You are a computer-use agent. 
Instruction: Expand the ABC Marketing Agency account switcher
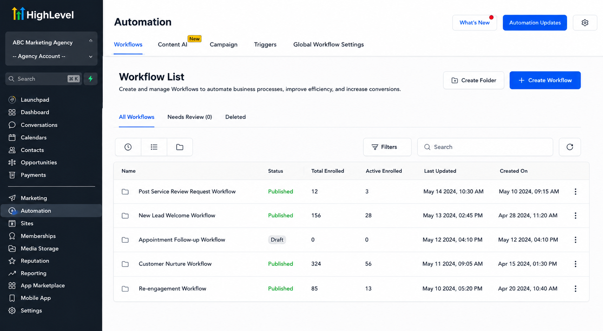point(51,42)
